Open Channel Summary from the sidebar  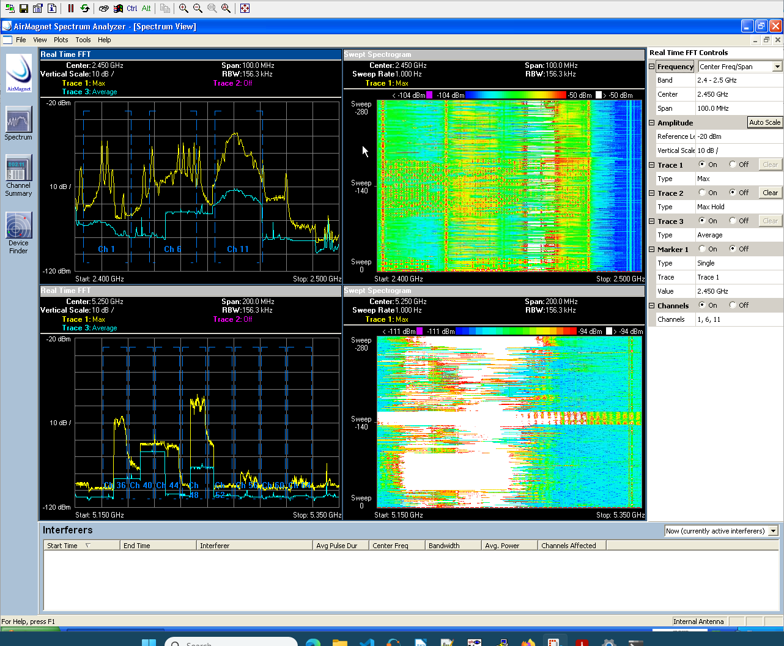tap(18, 176)
